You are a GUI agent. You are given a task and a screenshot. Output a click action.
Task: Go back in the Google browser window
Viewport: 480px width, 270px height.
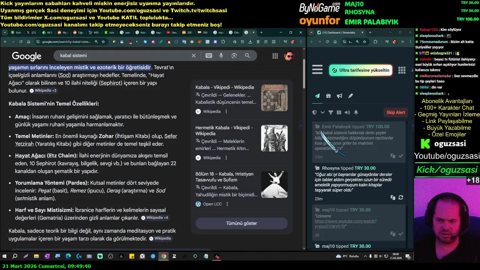click(x=5, y=42)
